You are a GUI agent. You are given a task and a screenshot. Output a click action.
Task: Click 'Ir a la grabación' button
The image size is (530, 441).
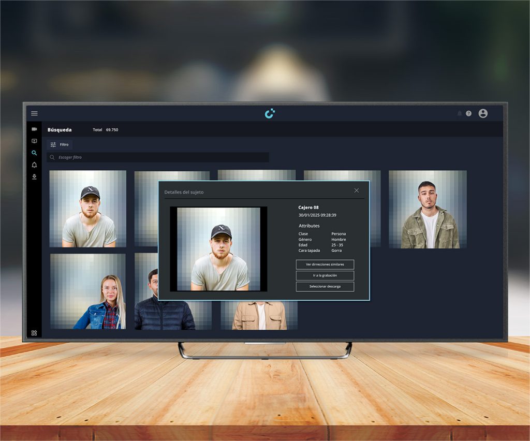pos(325,275)
